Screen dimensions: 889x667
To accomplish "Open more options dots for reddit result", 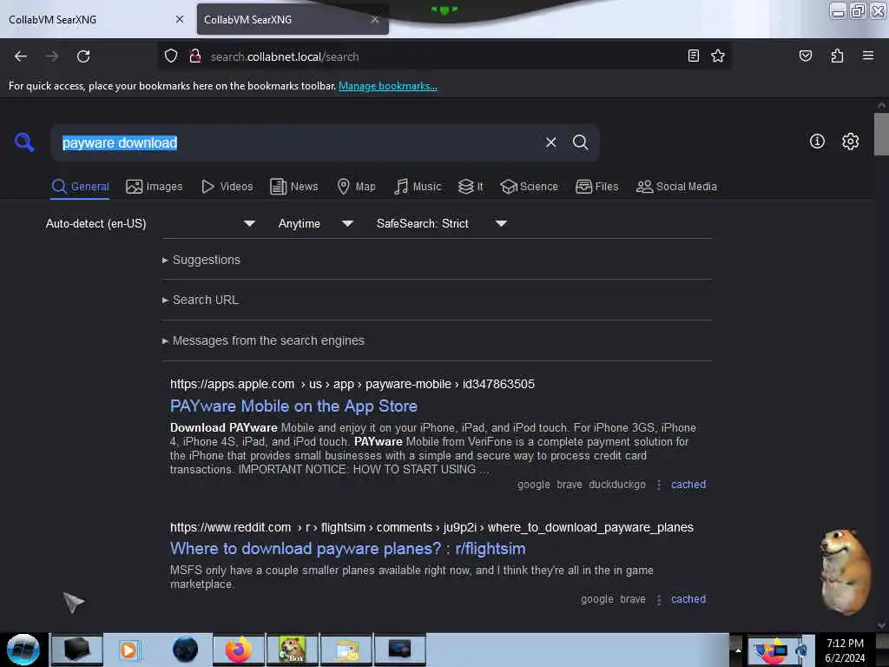I will (658, 599).
